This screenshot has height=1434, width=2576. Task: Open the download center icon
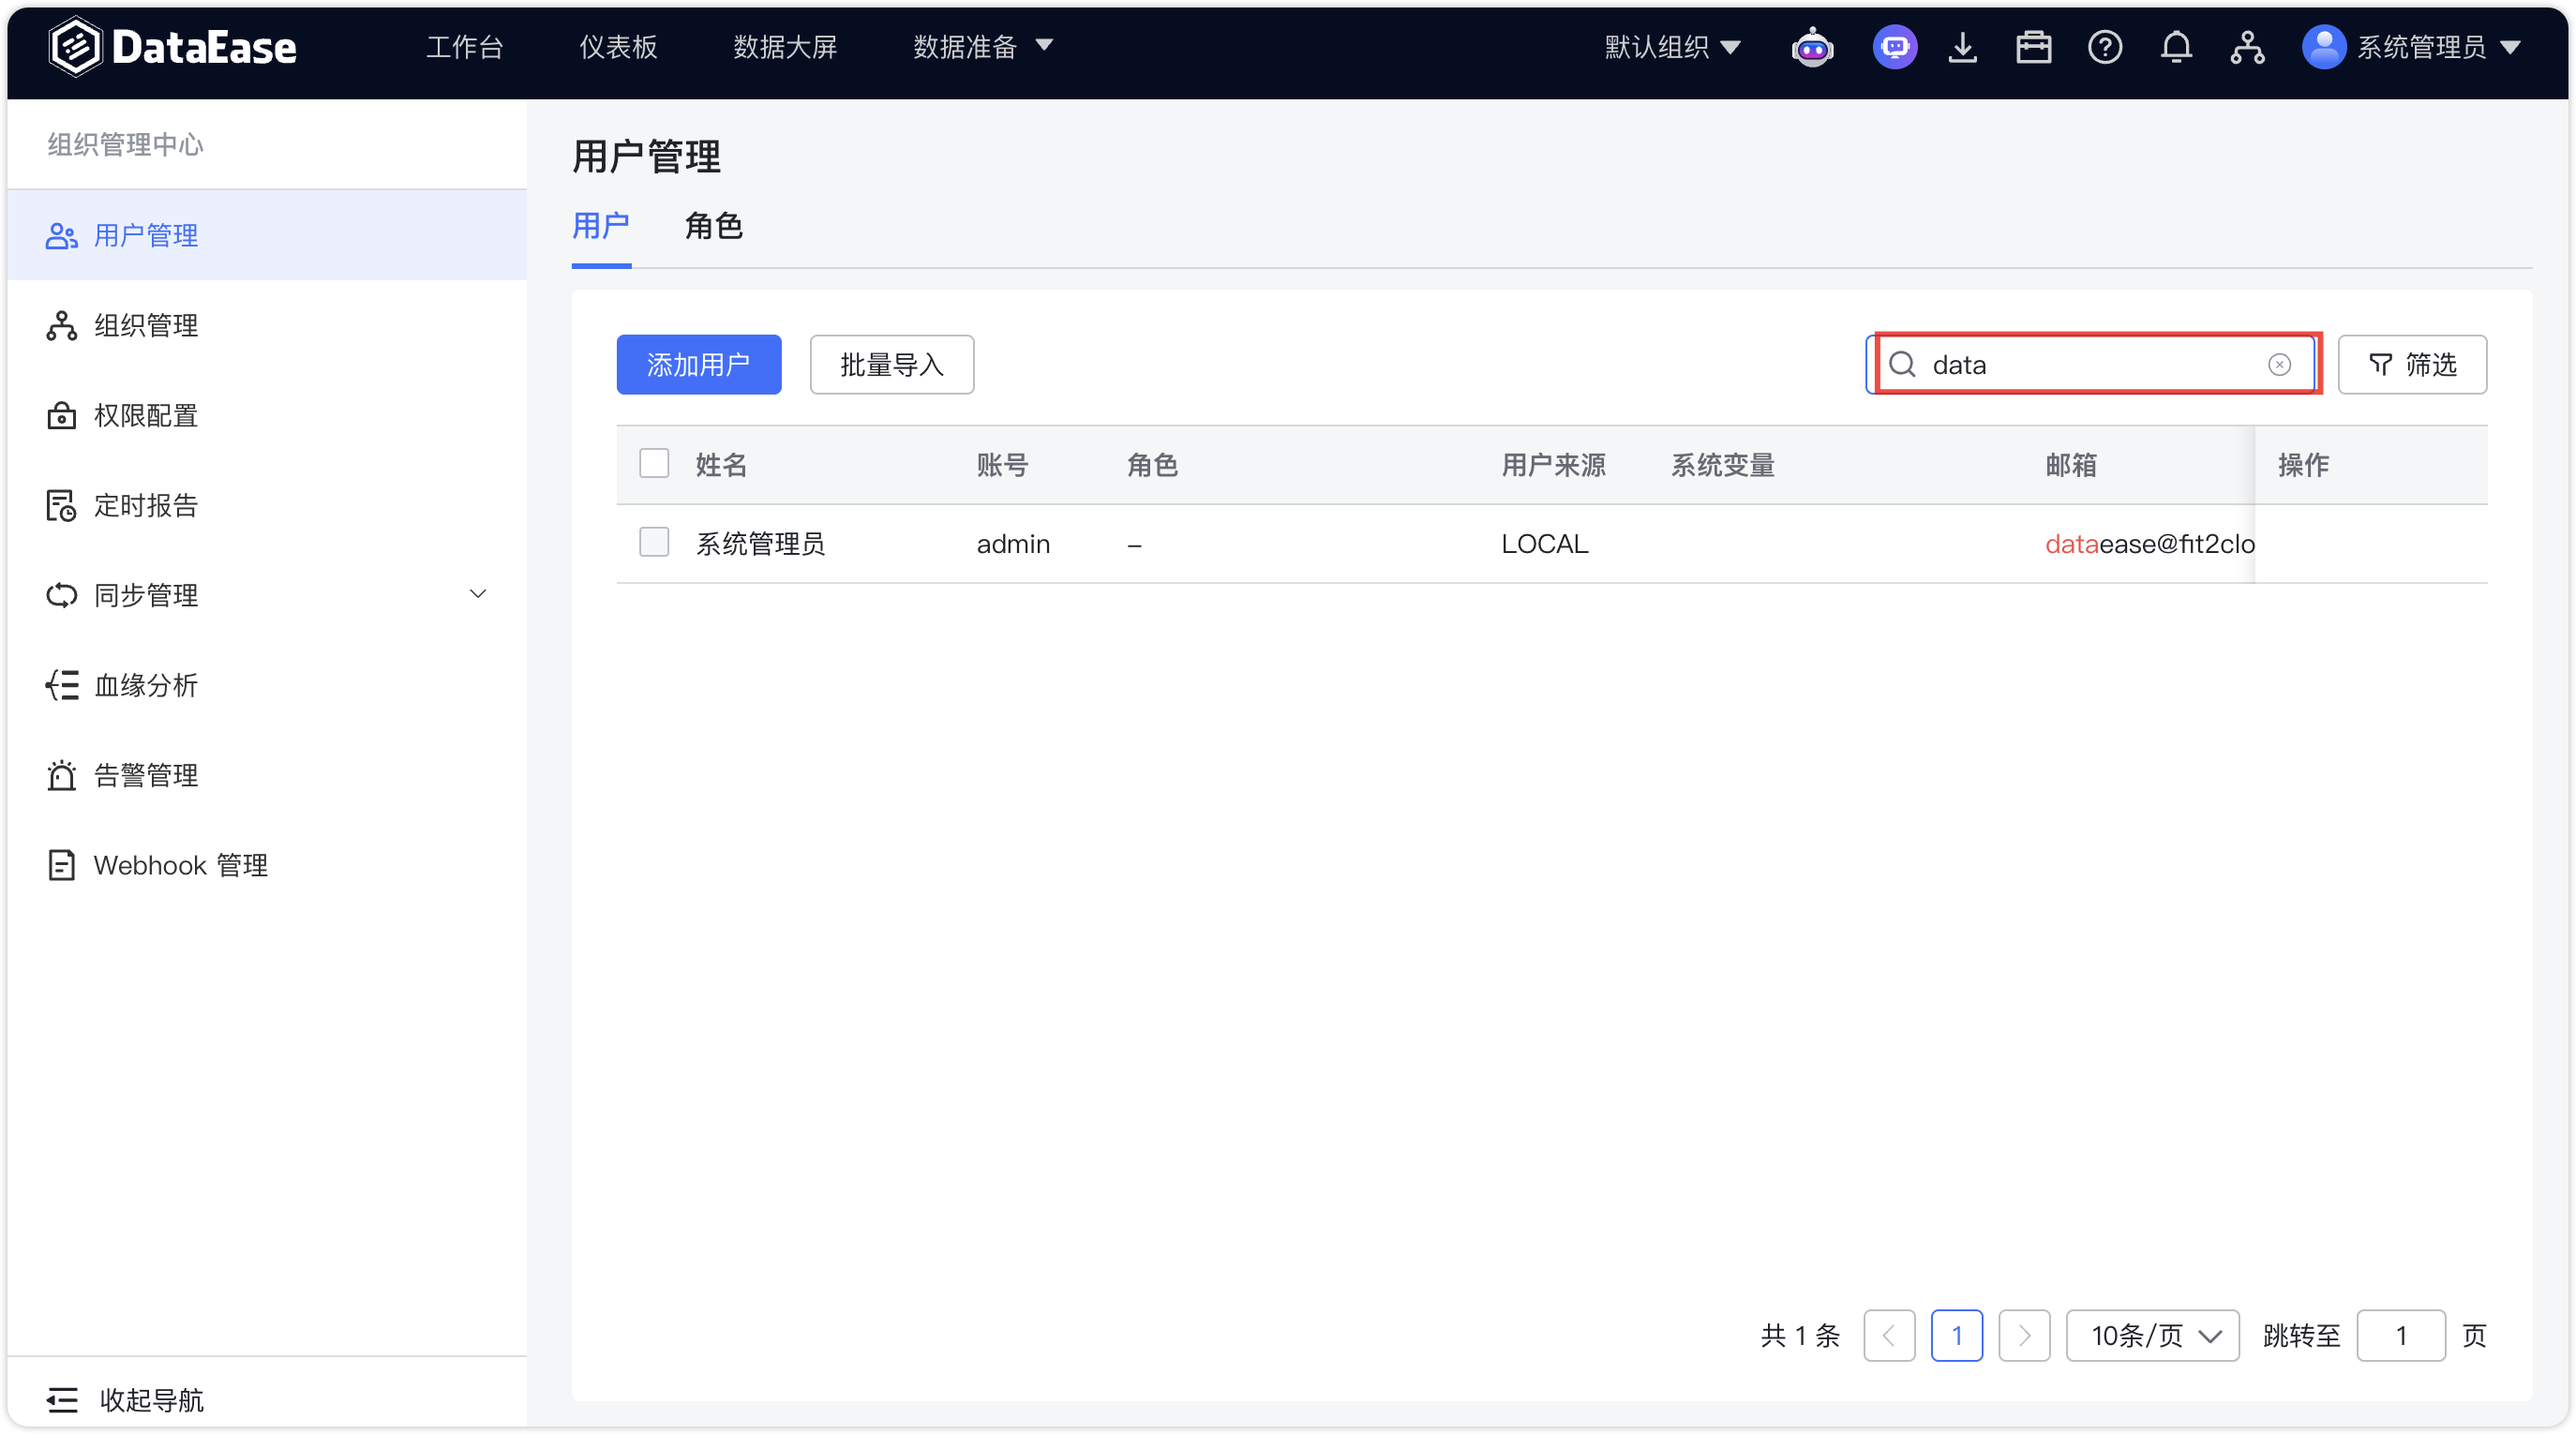click(1962, 47)
